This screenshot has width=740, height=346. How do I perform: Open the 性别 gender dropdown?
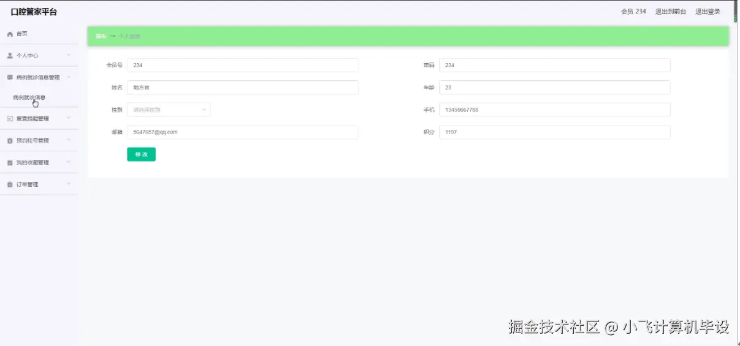[x=169, y=110]
